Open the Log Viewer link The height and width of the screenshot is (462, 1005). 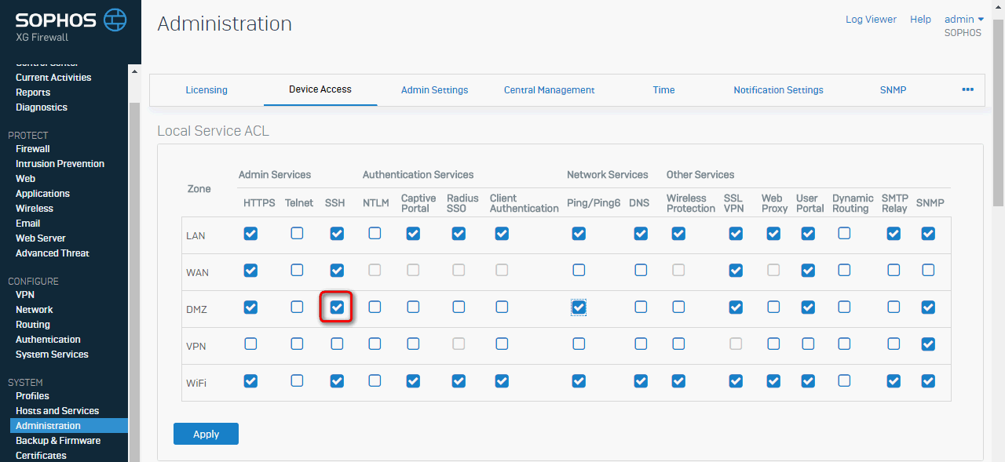[x=871, y=20]
